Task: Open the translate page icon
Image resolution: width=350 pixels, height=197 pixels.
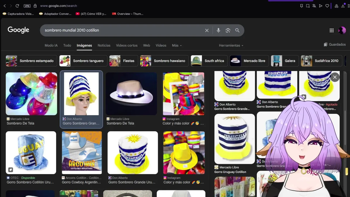Action: pyautogui.click(x=314, y=6)
